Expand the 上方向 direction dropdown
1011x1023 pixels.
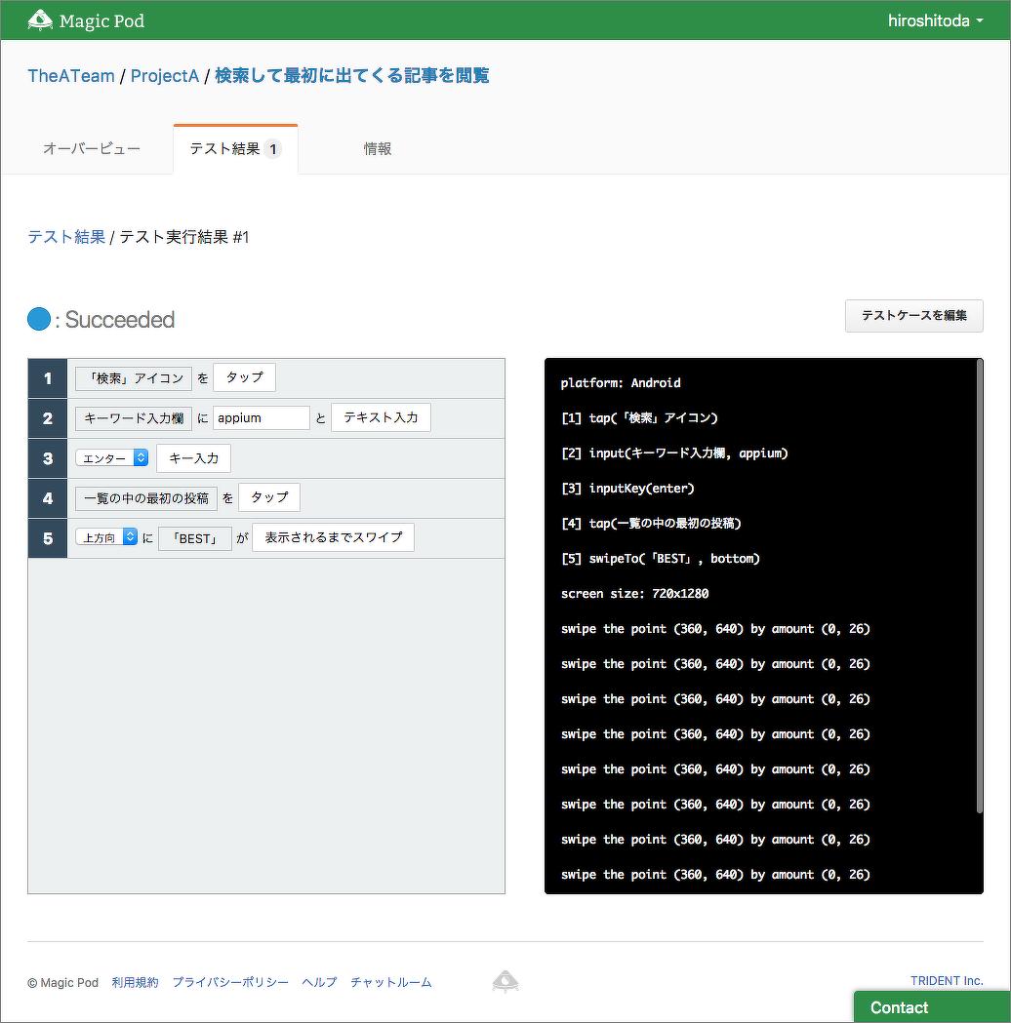(106, 537)
